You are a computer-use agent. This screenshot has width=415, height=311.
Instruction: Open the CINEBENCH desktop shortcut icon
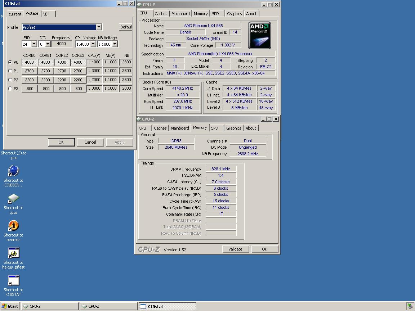tap(13, 171)
